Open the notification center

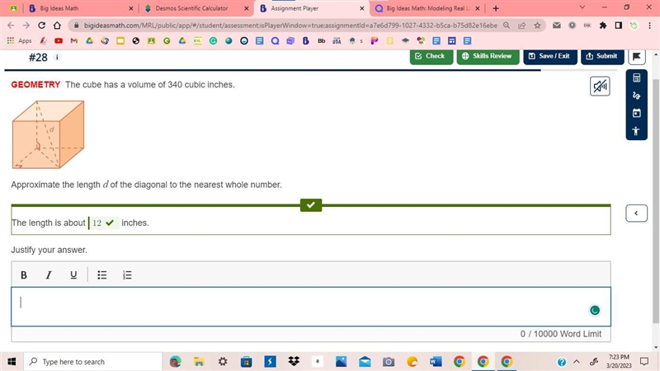coord(644,362)
